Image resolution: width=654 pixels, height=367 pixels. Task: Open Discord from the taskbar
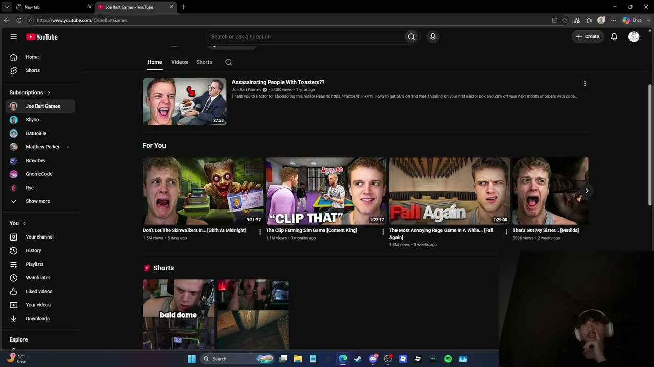pos(373,359)
